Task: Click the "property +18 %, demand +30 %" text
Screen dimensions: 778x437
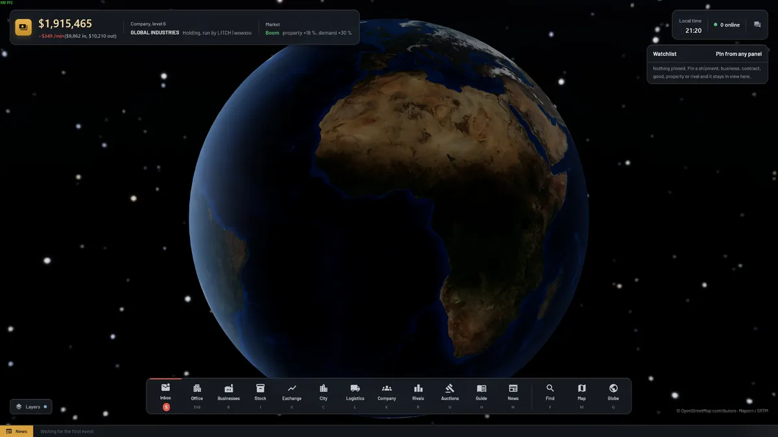Action: pyautogui.click(x=317, y=33)
